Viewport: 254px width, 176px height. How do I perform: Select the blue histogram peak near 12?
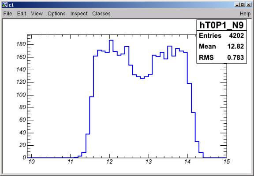pyautogui.click(x=111, y=40)
